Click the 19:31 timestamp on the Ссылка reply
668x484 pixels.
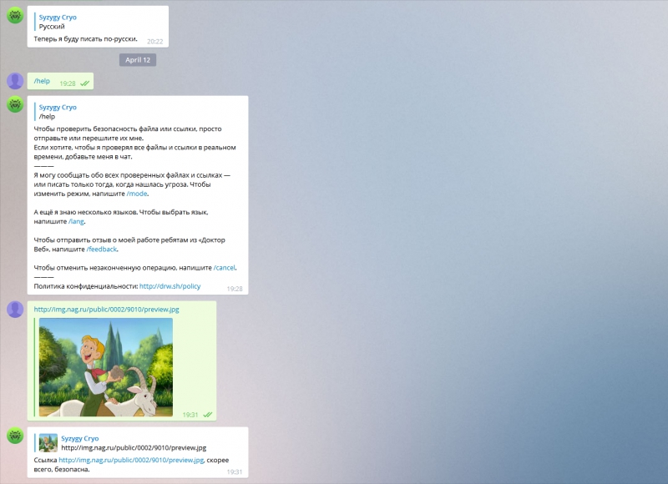[x=235, y=471]
